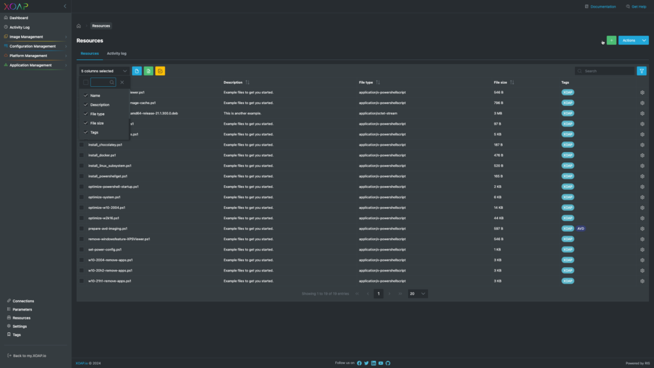654x368 pixels.
Task: Expand Configuration Management in sidebar
Action: 36,46
